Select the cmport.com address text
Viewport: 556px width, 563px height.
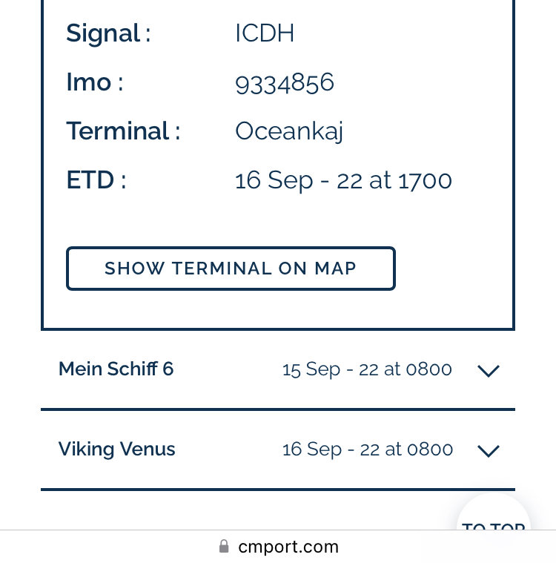[x=288, y=547]
